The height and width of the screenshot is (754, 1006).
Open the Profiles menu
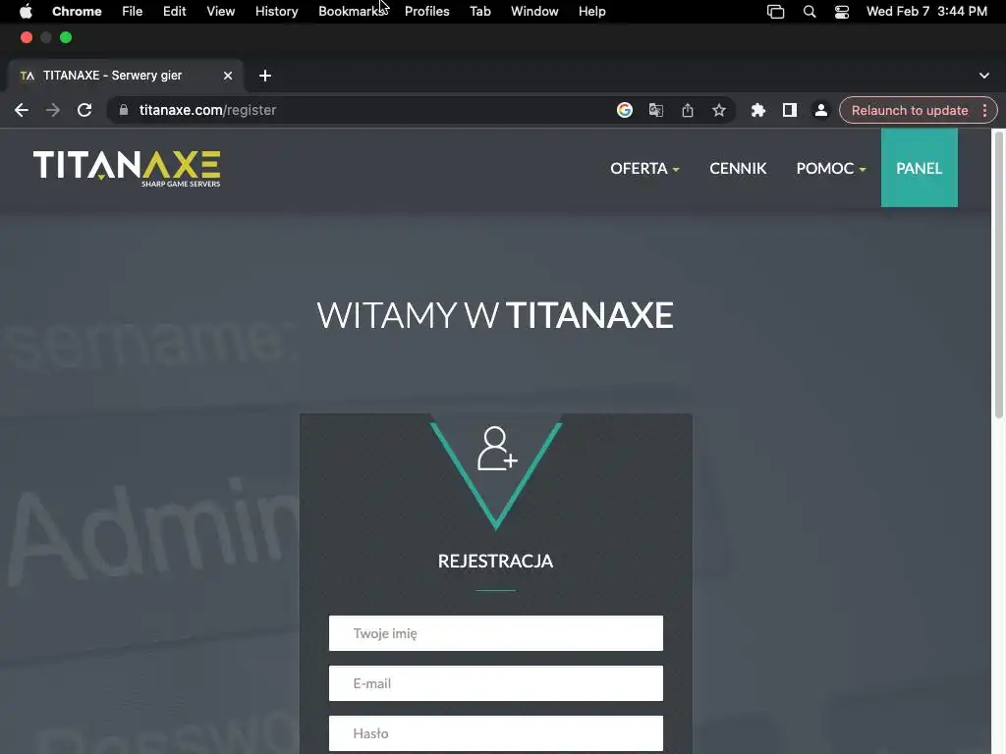tap(426, 12)
